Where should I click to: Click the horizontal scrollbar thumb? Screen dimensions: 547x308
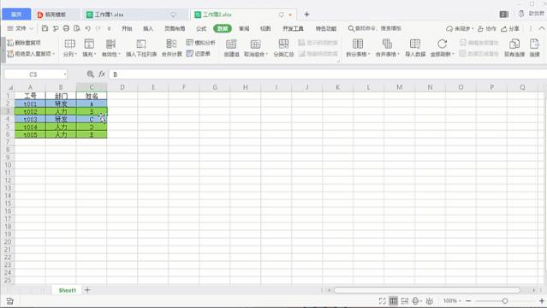click(426, 290)
